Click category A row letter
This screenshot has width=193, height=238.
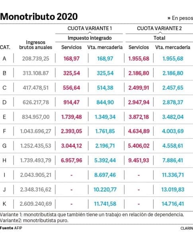click(x=4, y=58)
